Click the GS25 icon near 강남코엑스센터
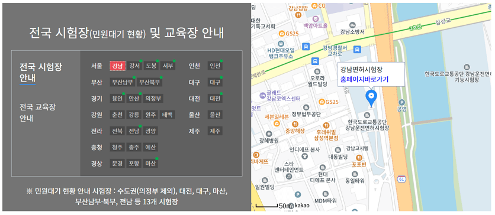This screenshot has width=495, height=215. (x=322, y=102)
